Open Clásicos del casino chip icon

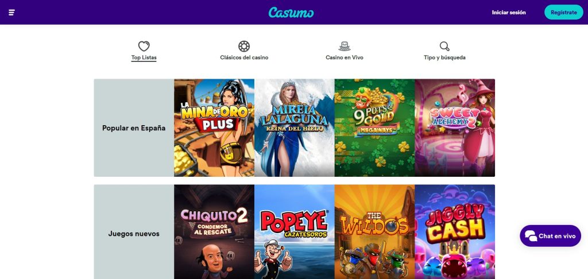[244, 46]
